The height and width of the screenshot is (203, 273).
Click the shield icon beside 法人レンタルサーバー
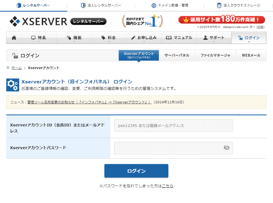click(83, 5)
